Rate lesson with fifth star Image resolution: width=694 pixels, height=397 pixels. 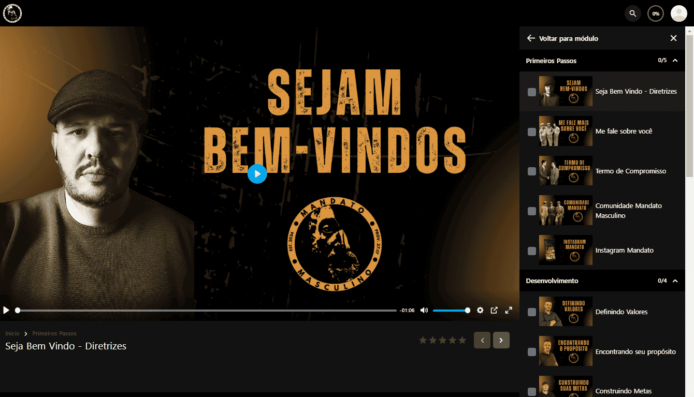(x=462, y=340)
